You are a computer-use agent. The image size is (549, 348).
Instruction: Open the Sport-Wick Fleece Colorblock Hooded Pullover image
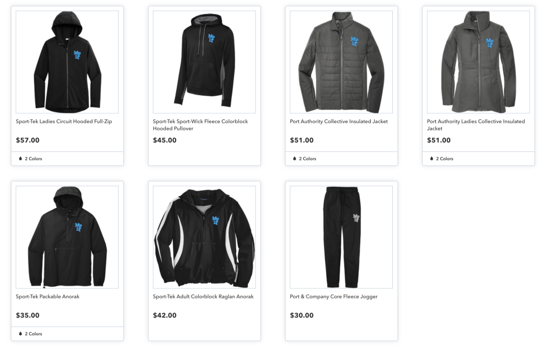tap(204, 62)
